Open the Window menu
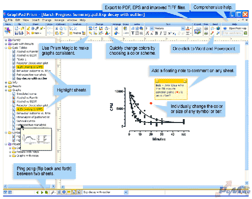The height and width of the screenshot is (199, 252). (x=72, y=20)
